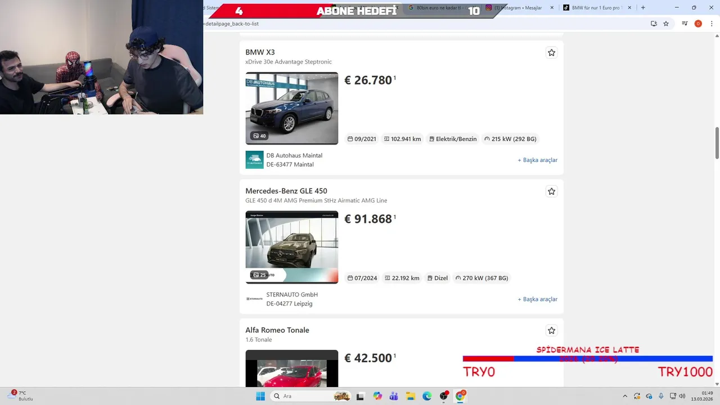
Task: Open Mercedes-Benz GLE 450 listing title
Action: [286, 191]
